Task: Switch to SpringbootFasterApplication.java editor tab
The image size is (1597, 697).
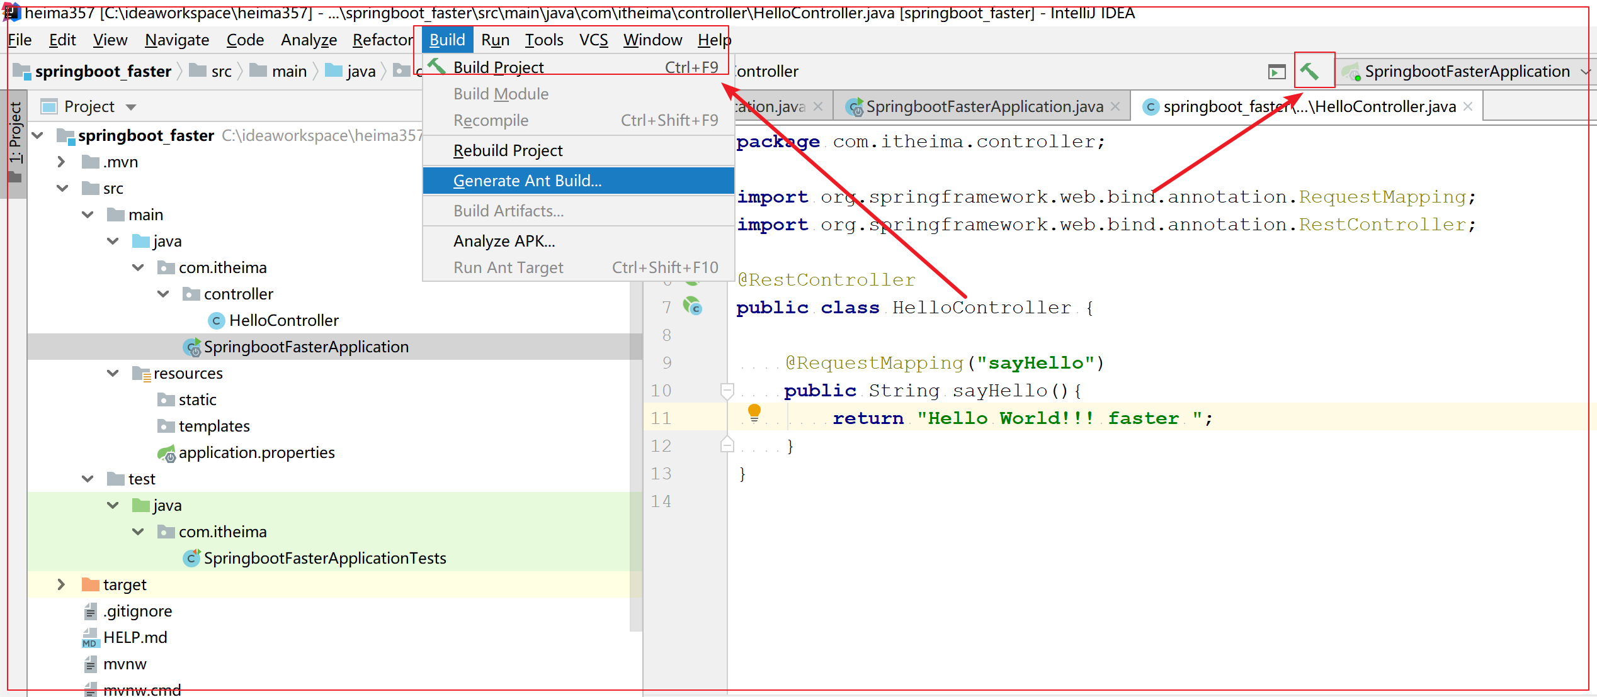Action: click(x=984, y=106)
